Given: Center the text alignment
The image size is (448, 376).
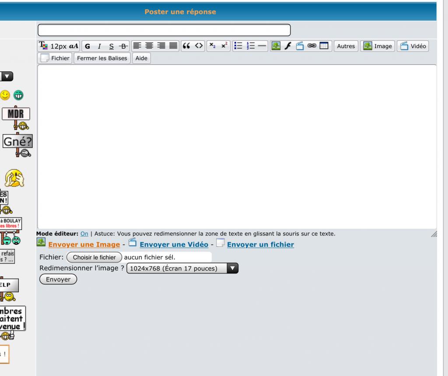Looking at the screenshot, I should [x=149, y=46].
